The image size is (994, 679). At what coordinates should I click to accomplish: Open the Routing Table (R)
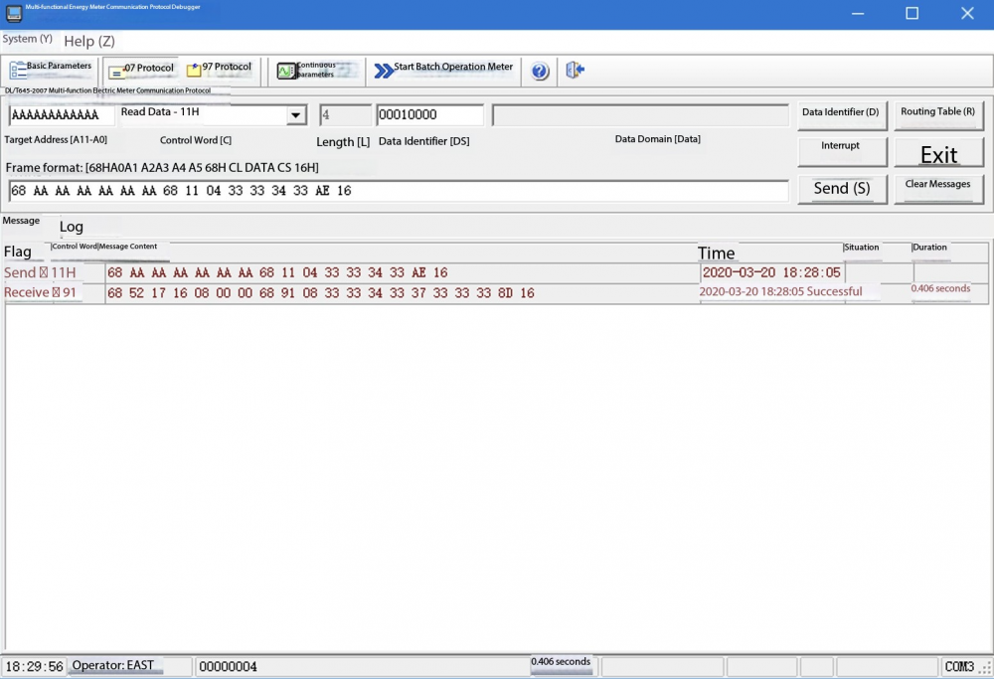coord(937,114)
